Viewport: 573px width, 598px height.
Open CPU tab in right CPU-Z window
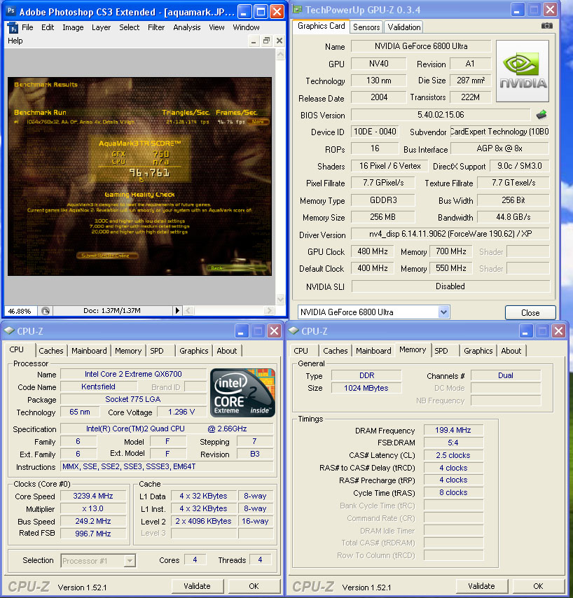click(x=301, y=351)
